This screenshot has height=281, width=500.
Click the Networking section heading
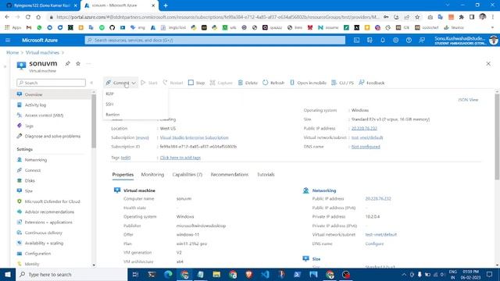coord(324,190)
